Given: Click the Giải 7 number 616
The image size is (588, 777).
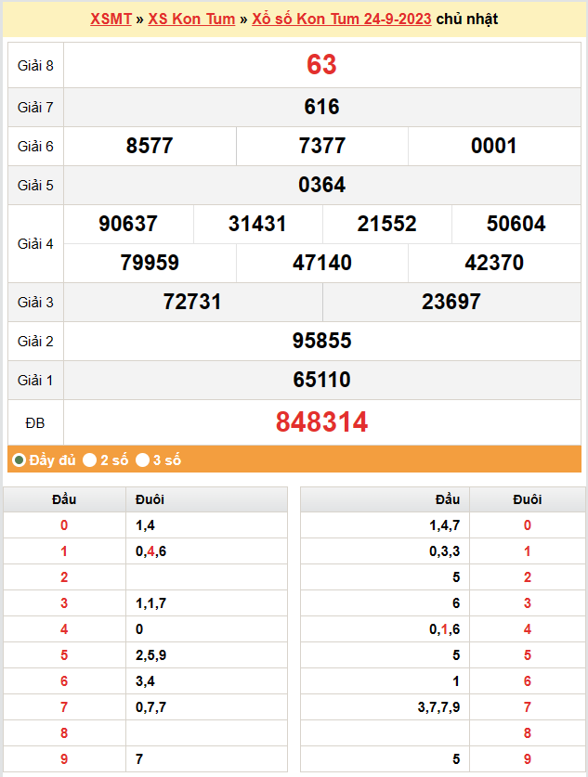Looking at the screenshot, I should click(x=321, y=107).
